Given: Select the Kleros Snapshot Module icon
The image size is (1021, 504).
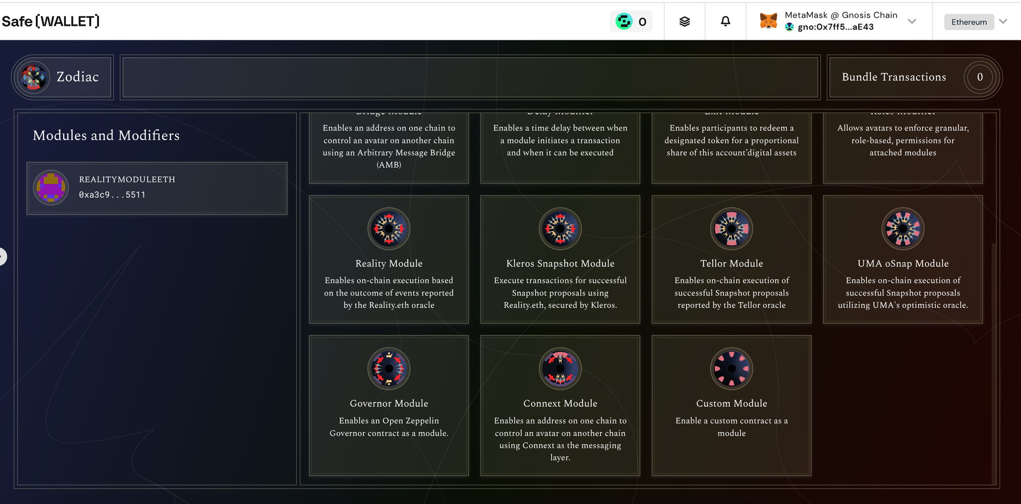Looking at the screenshot, I should (560, 229).
